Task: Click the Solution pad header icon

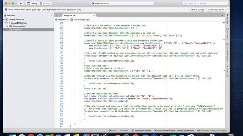Action: tap(5, 15)
